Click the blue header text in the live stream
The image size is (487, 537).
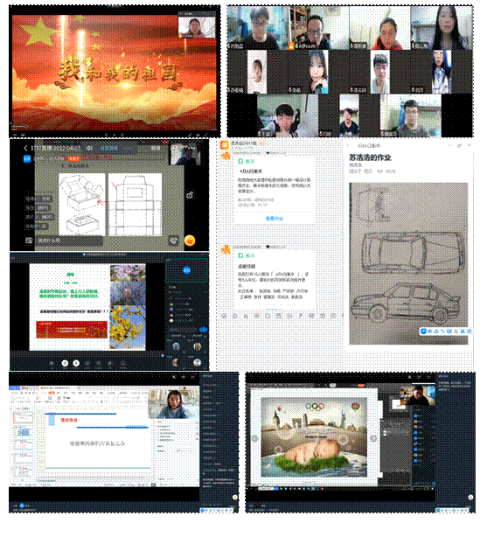[x=109, y=149]
